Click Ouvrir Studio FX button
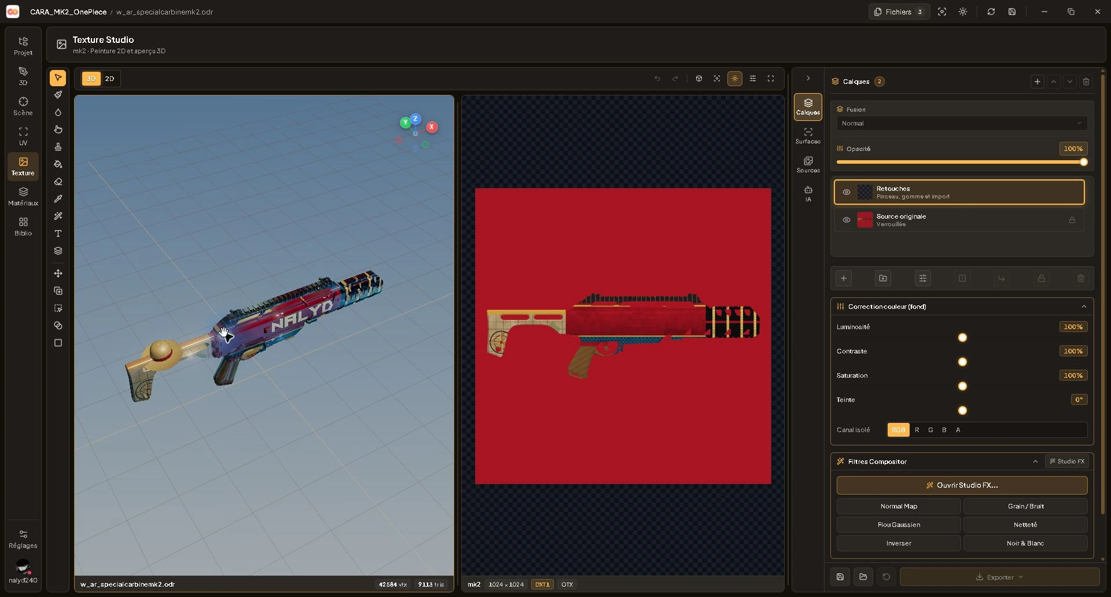Image resolution: width=1111 pixels, height=597 pixels. point(962,485)
